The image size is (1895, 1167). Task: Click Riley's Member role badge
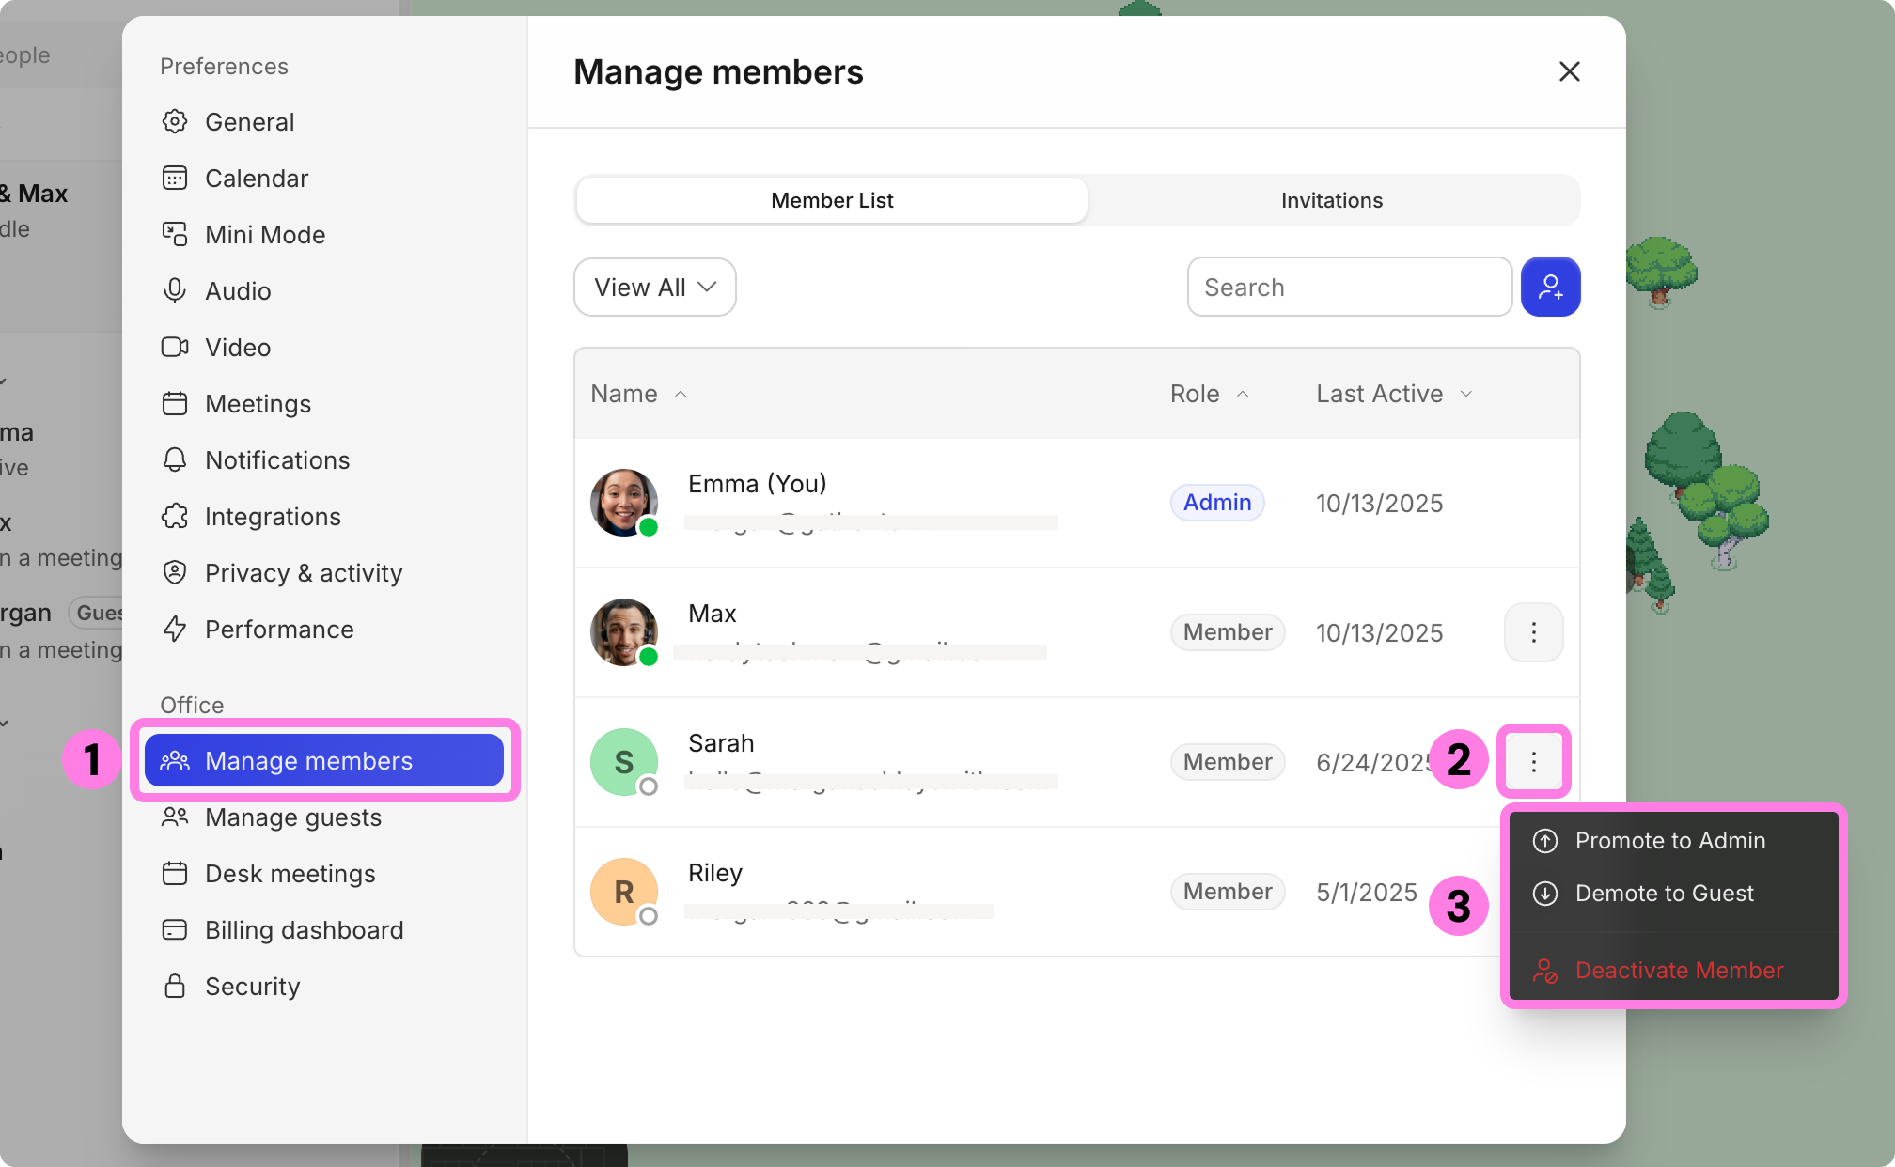1228,892
